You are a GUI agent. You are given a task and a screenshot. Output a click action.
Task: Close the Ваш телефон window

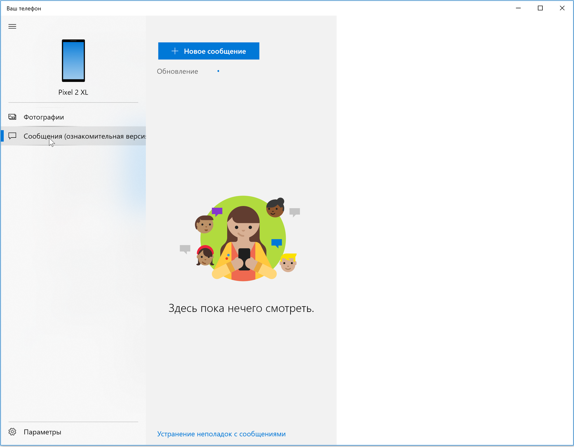[562, 8]
